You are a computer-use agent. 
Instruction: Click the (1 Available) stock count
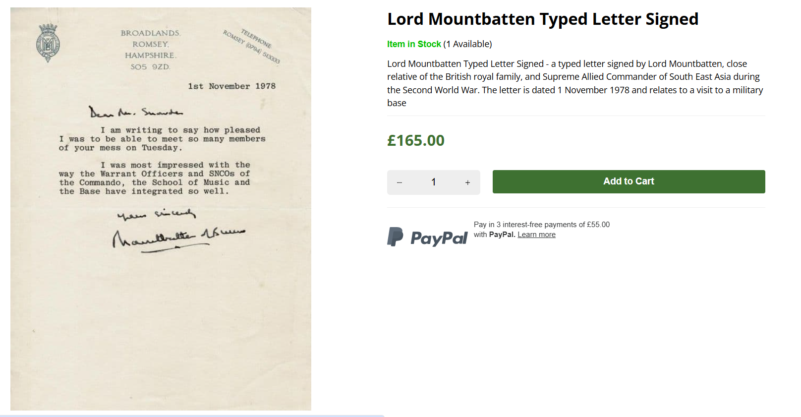point(467,44)
